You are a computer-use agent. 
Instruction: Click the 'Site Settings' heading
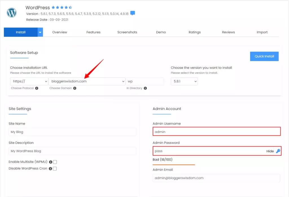pyautogui.click(x=20, y=109)
